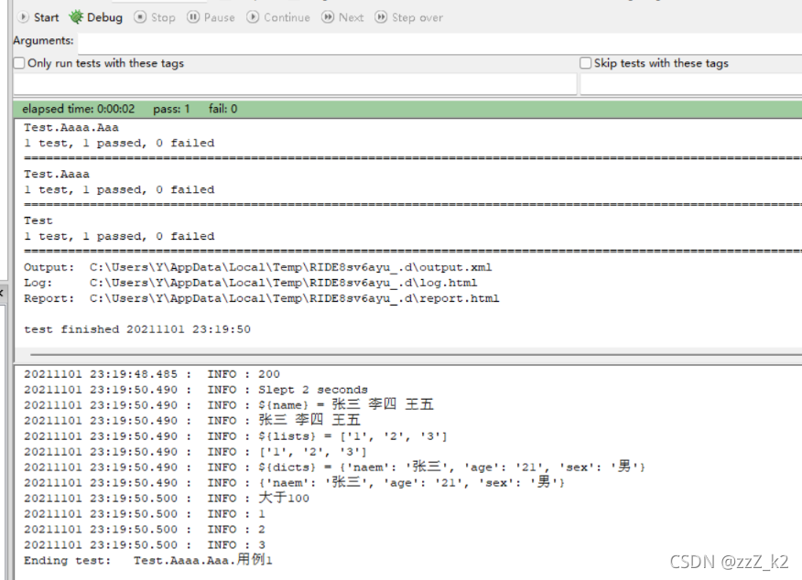Image resolution: width=802 pixels, height=580 pixels.
Task: Click the Pause button
Action: (x=211, y=17)
